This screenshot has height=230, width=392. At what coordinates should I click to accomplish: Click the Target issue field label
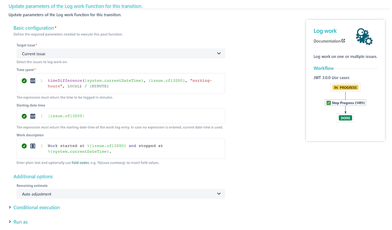[x=26, y=45]
